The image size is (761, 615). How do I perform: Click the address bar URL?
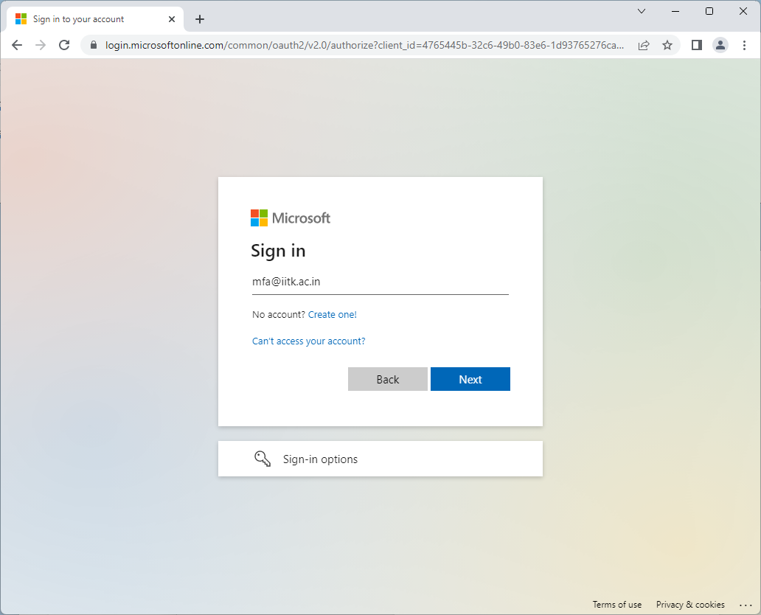coord(364,45)
